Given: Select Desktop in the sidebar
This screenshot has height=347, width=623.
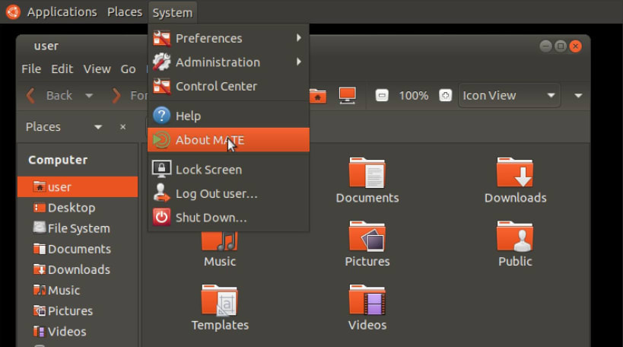Looking at the screenshot, I should click(78, 208).
